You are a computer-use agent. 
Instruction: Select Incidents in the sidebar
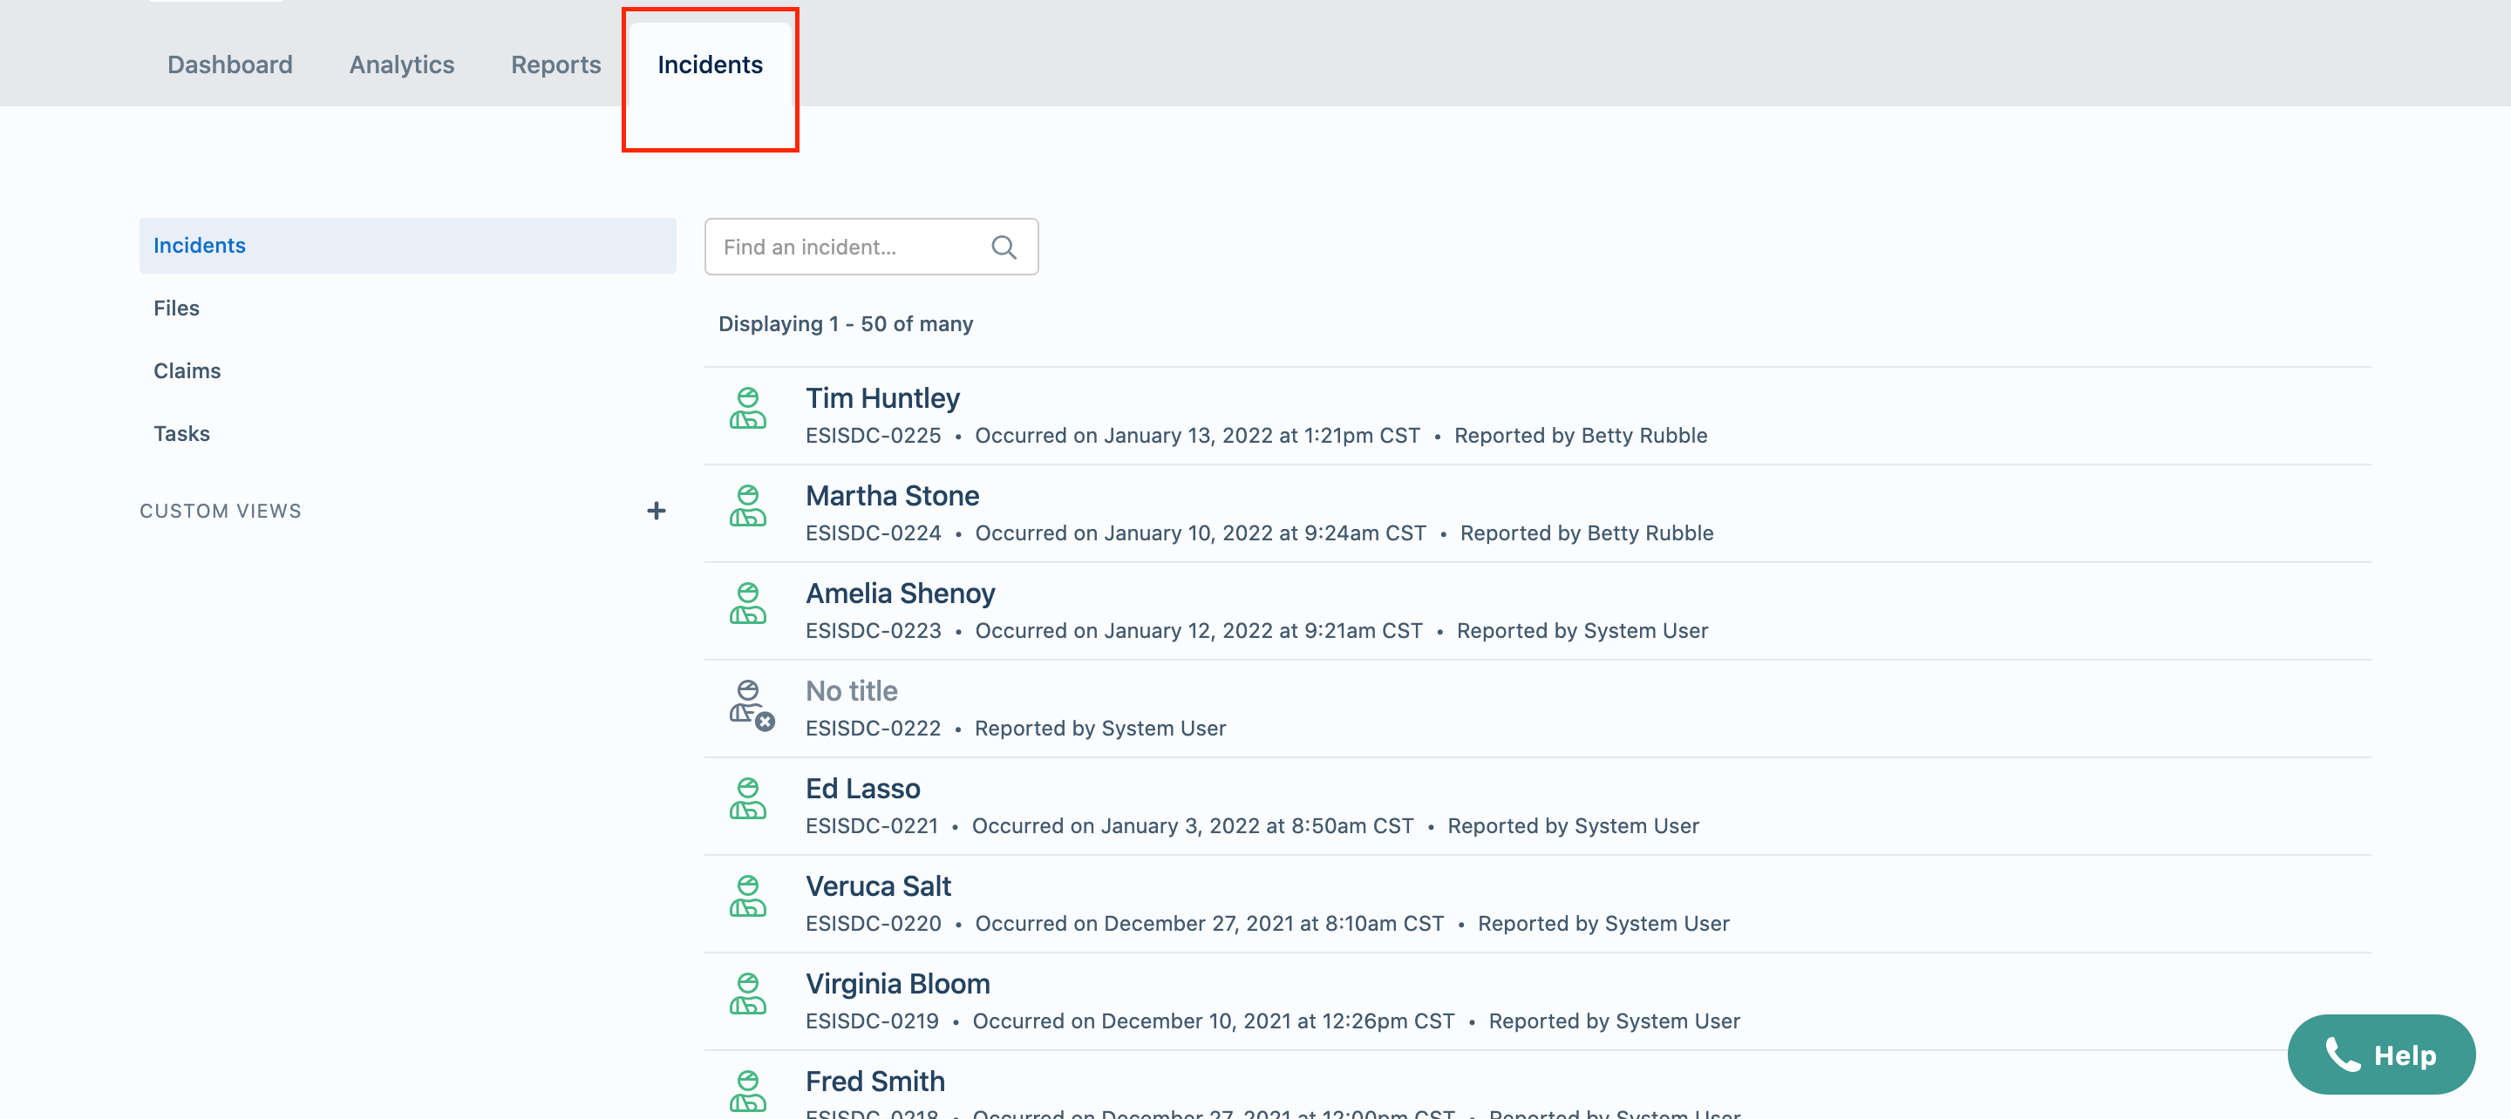407,246
